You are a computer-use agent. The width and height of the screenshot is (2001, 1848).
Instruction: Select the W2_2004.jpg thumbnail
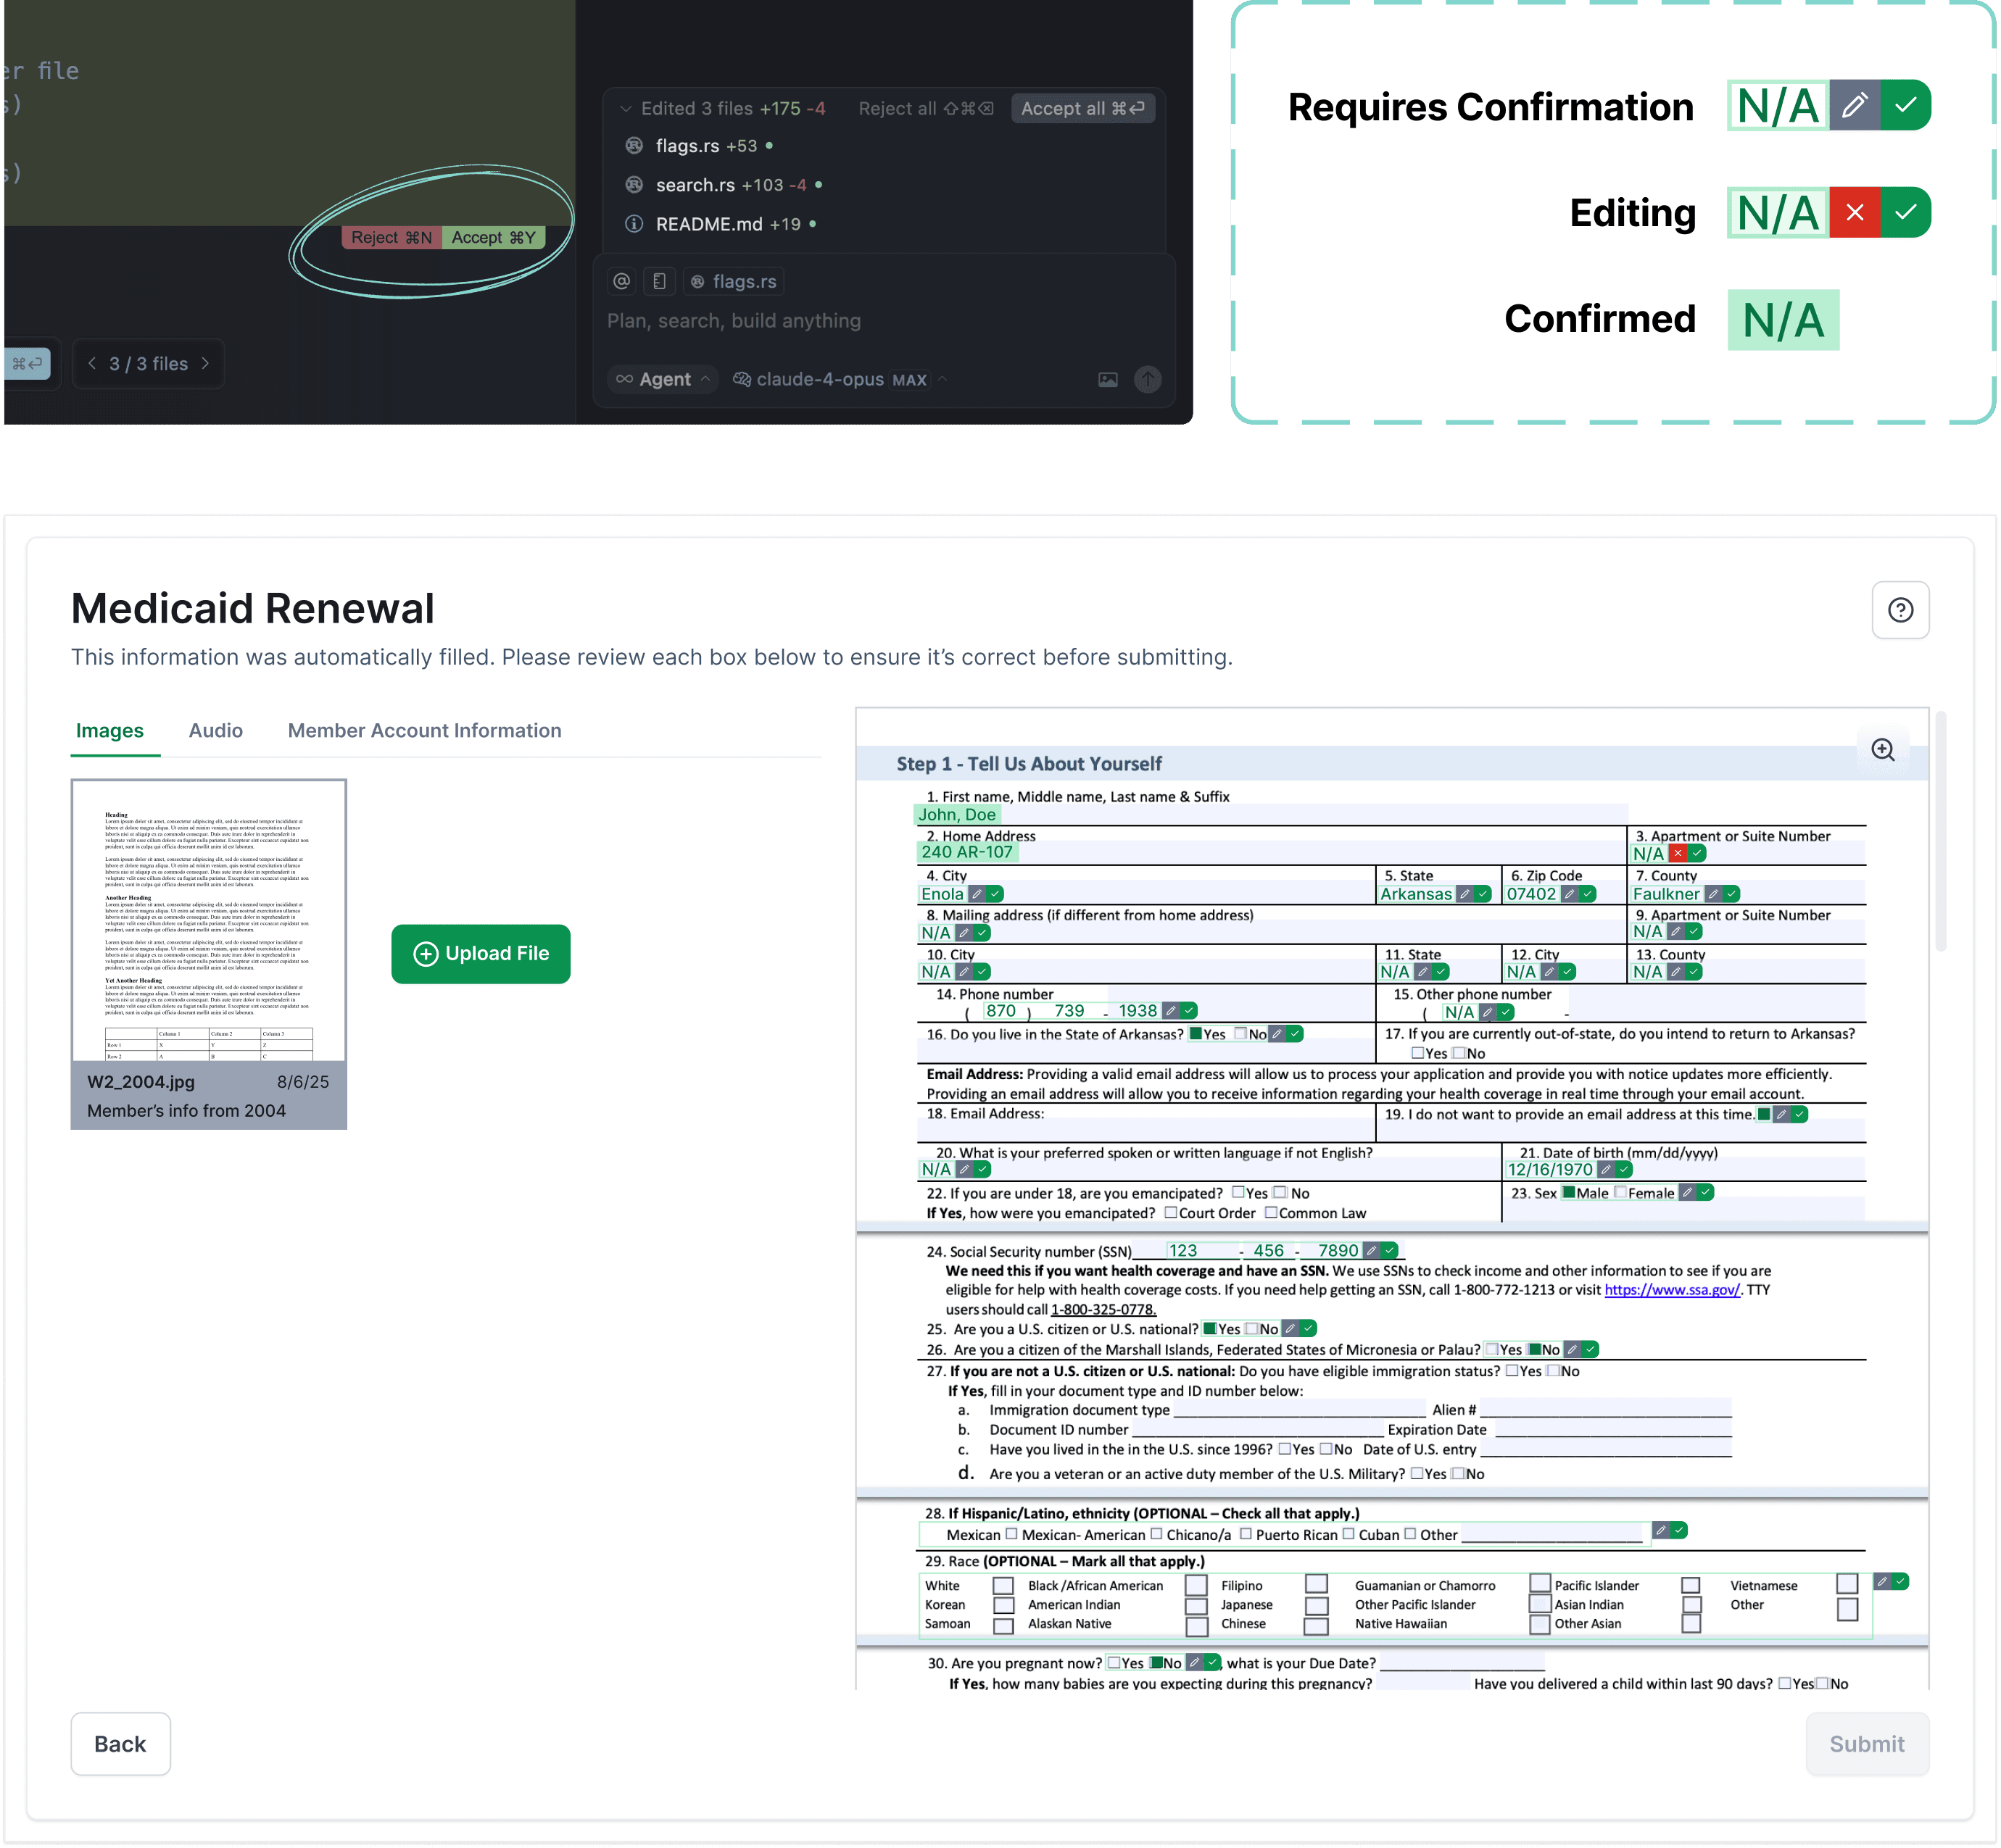[208, 921]
